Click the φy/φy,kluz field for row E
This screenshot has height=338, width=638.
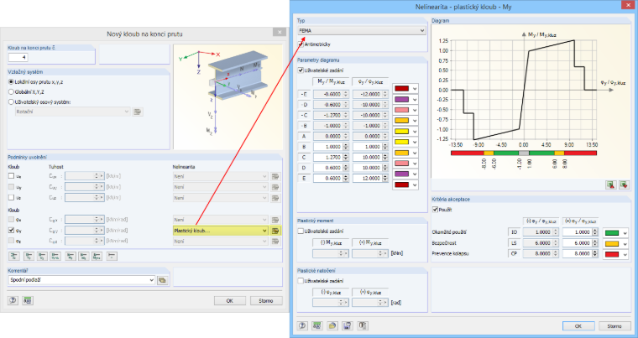point(370,178)
